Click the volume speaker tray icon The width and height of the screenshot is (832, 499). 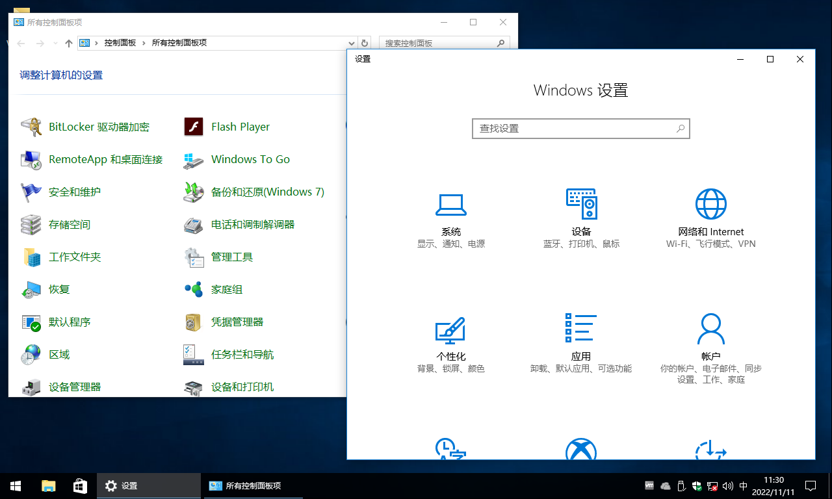click(727, 486)
